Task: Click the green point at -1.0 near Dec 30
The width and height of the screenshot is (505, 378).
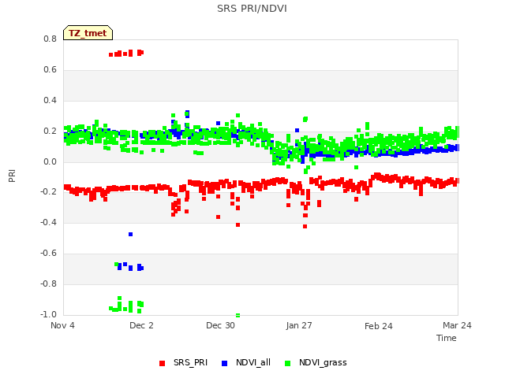Action: [x=238, y=315]
